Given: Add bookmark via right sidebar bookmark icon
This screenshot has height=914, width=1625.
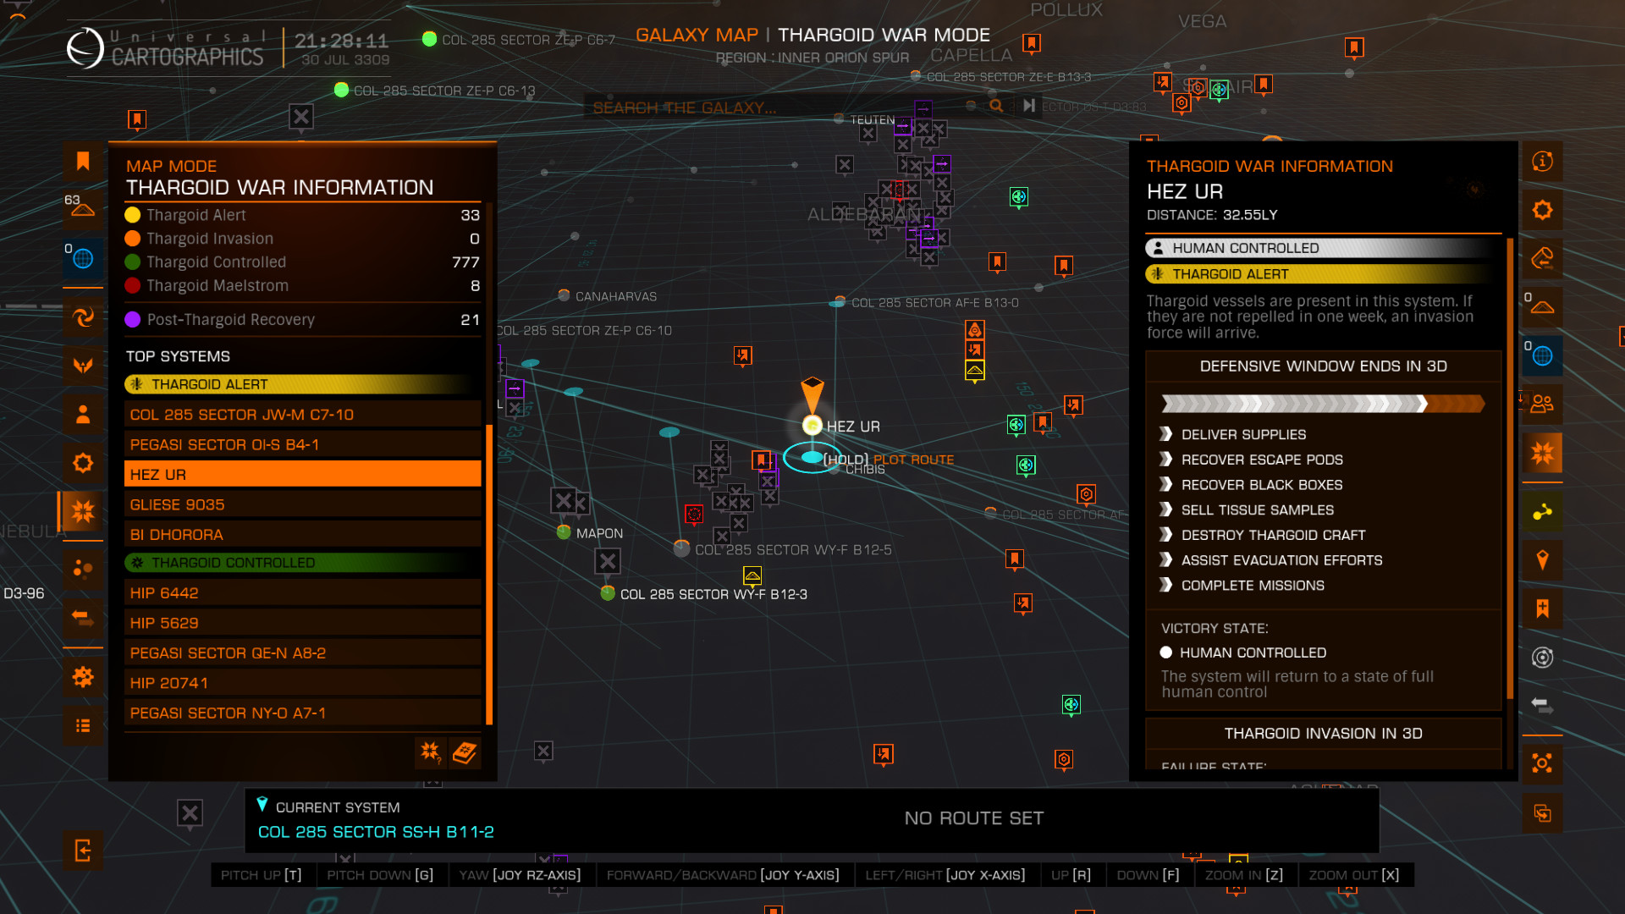Looking at the screenshot, I should pyautogui.click(x=1542, y=609).
